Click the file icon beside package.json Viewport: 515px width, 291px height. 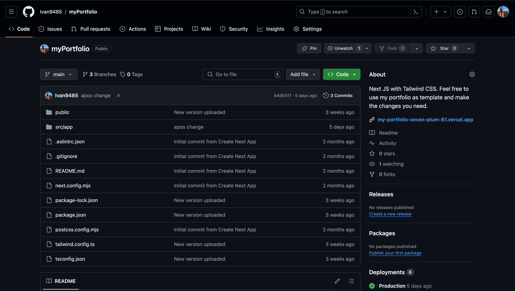coord(49,215)
